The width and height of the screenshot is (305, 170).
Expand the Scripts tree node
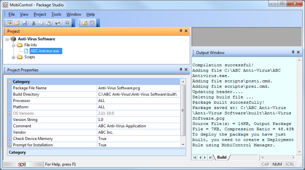click(x=13, y=57)
